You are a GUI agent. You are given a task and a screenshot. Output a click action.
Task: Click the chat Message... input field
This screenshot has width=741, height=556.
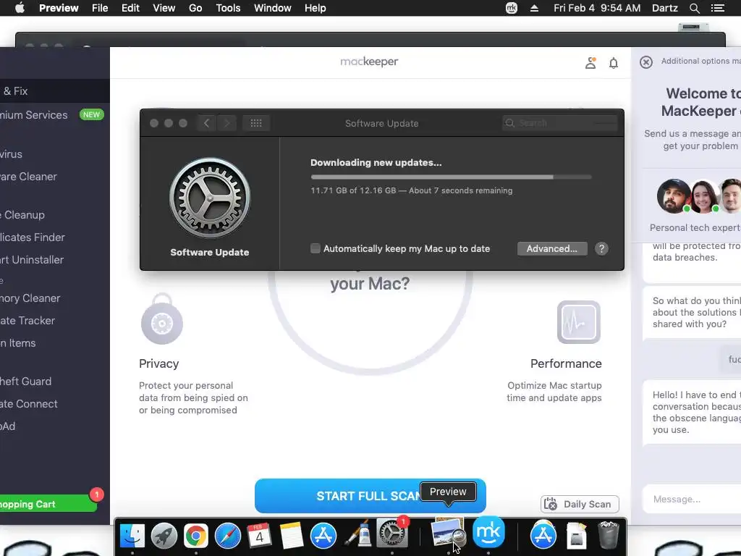coord(691,499)
